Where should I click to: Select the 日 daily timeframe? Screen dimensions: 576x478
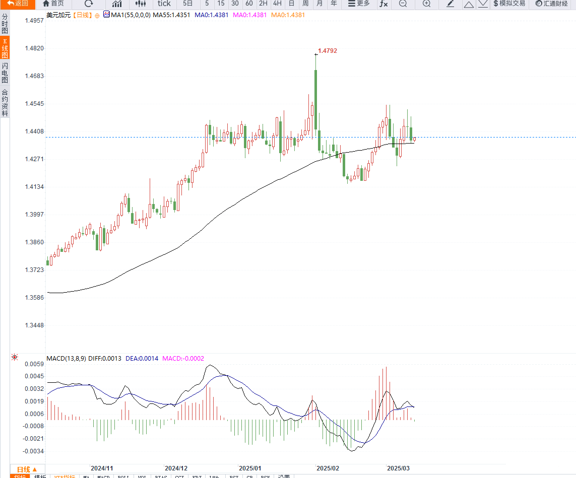(291, 4)
